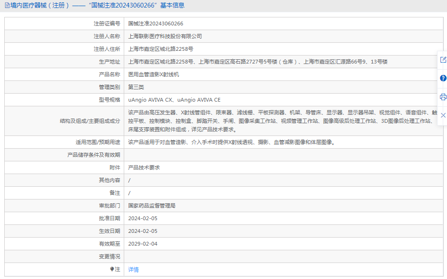This screenshot has width=447, height=279.
Task: Select the 审批部门 label
Action: (110, 206)
